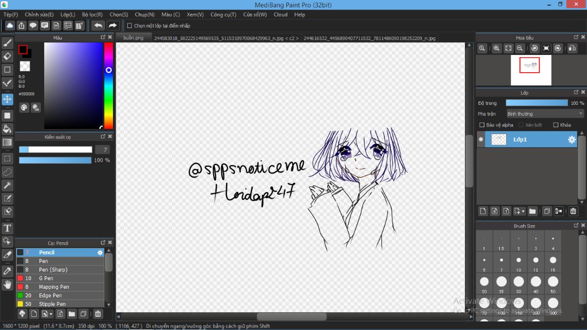
Task: Switch to the 244616532 image tab
Action: pyautogui.click(x=370, y=38)
